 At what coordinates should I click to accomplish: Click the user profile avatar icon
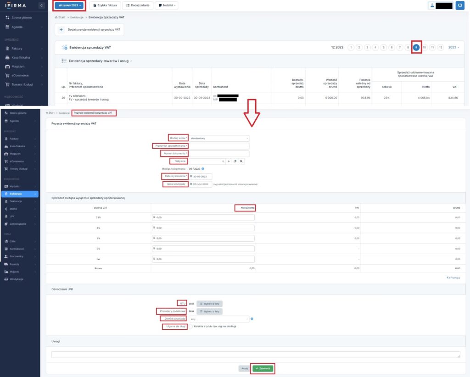click(432, 6)
